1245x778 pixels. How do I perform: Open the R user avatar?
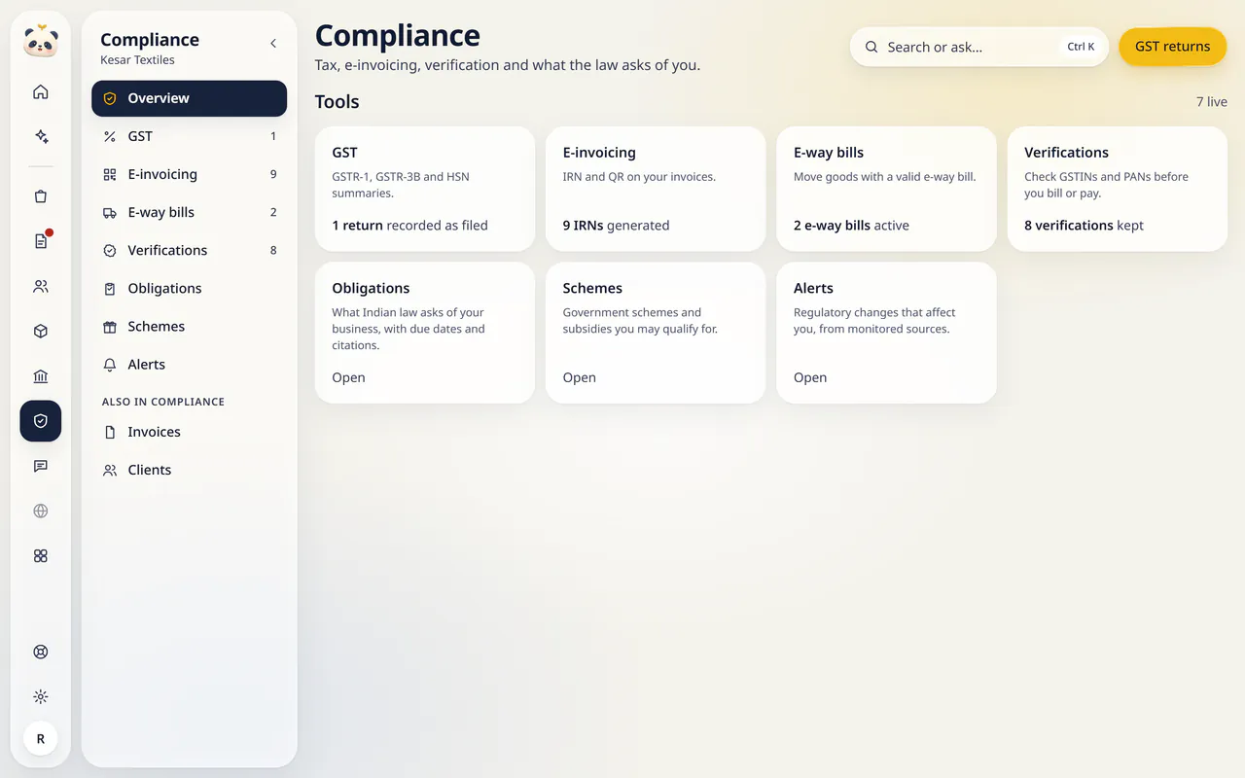pyautogui.click(x=41, y=739)
